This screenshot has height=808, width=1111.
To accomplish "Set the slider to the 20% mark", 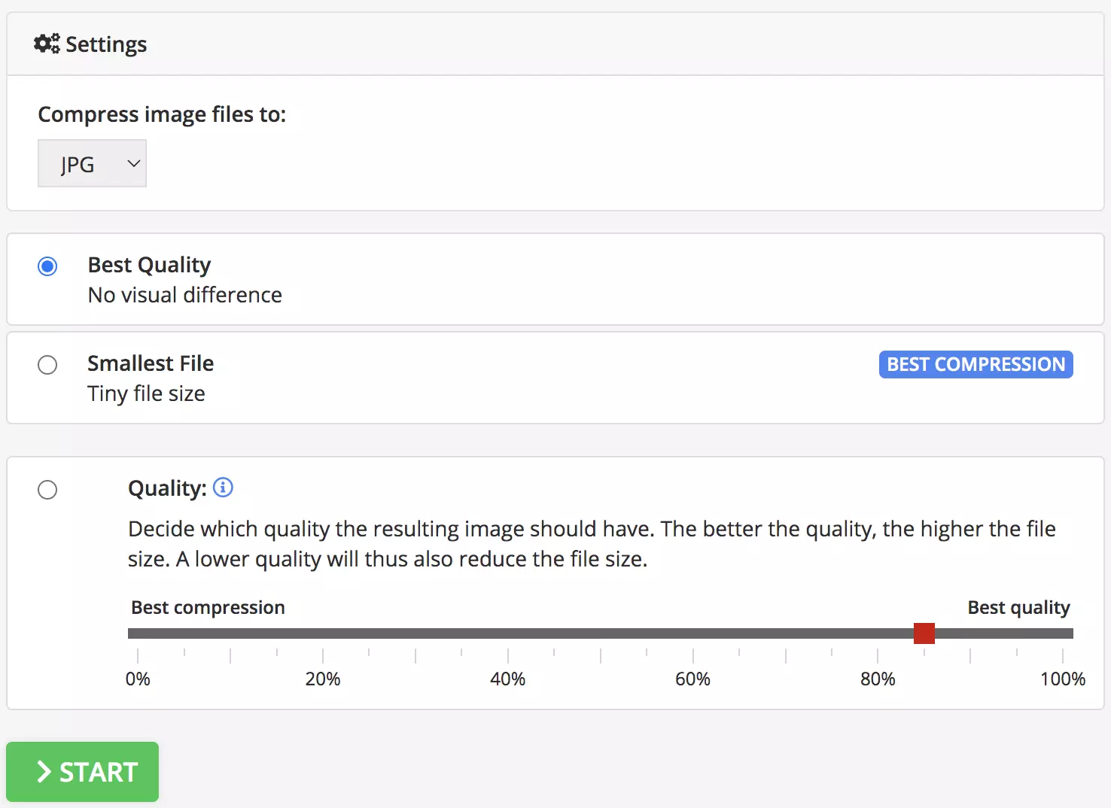I will pos(323,633).
